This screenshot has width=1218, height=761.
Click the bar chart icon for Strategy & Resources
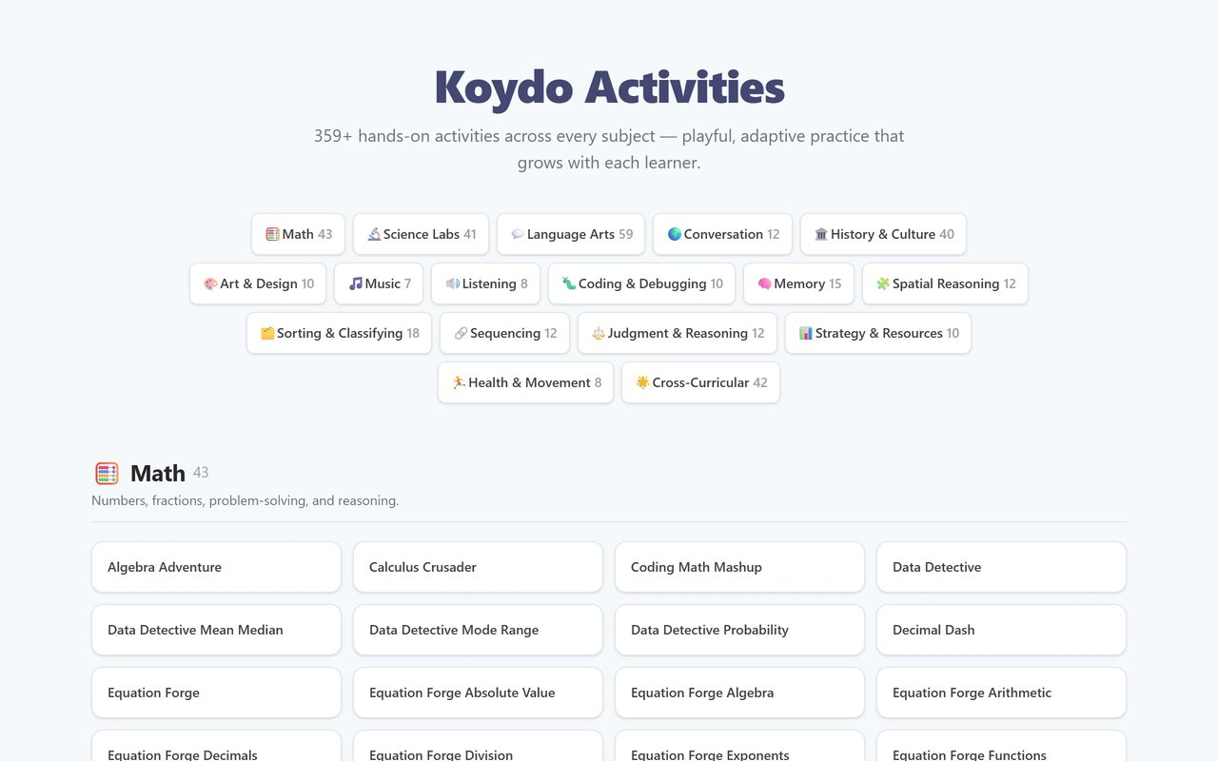point(806,333)
